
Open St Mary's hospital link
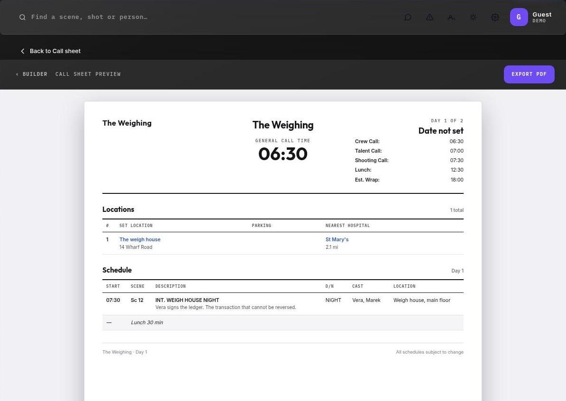pos(337,239)
